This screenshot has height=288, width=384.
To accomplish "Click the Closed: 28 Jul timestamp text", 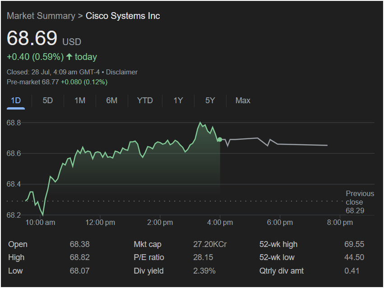I will click(x=53, y=72).
